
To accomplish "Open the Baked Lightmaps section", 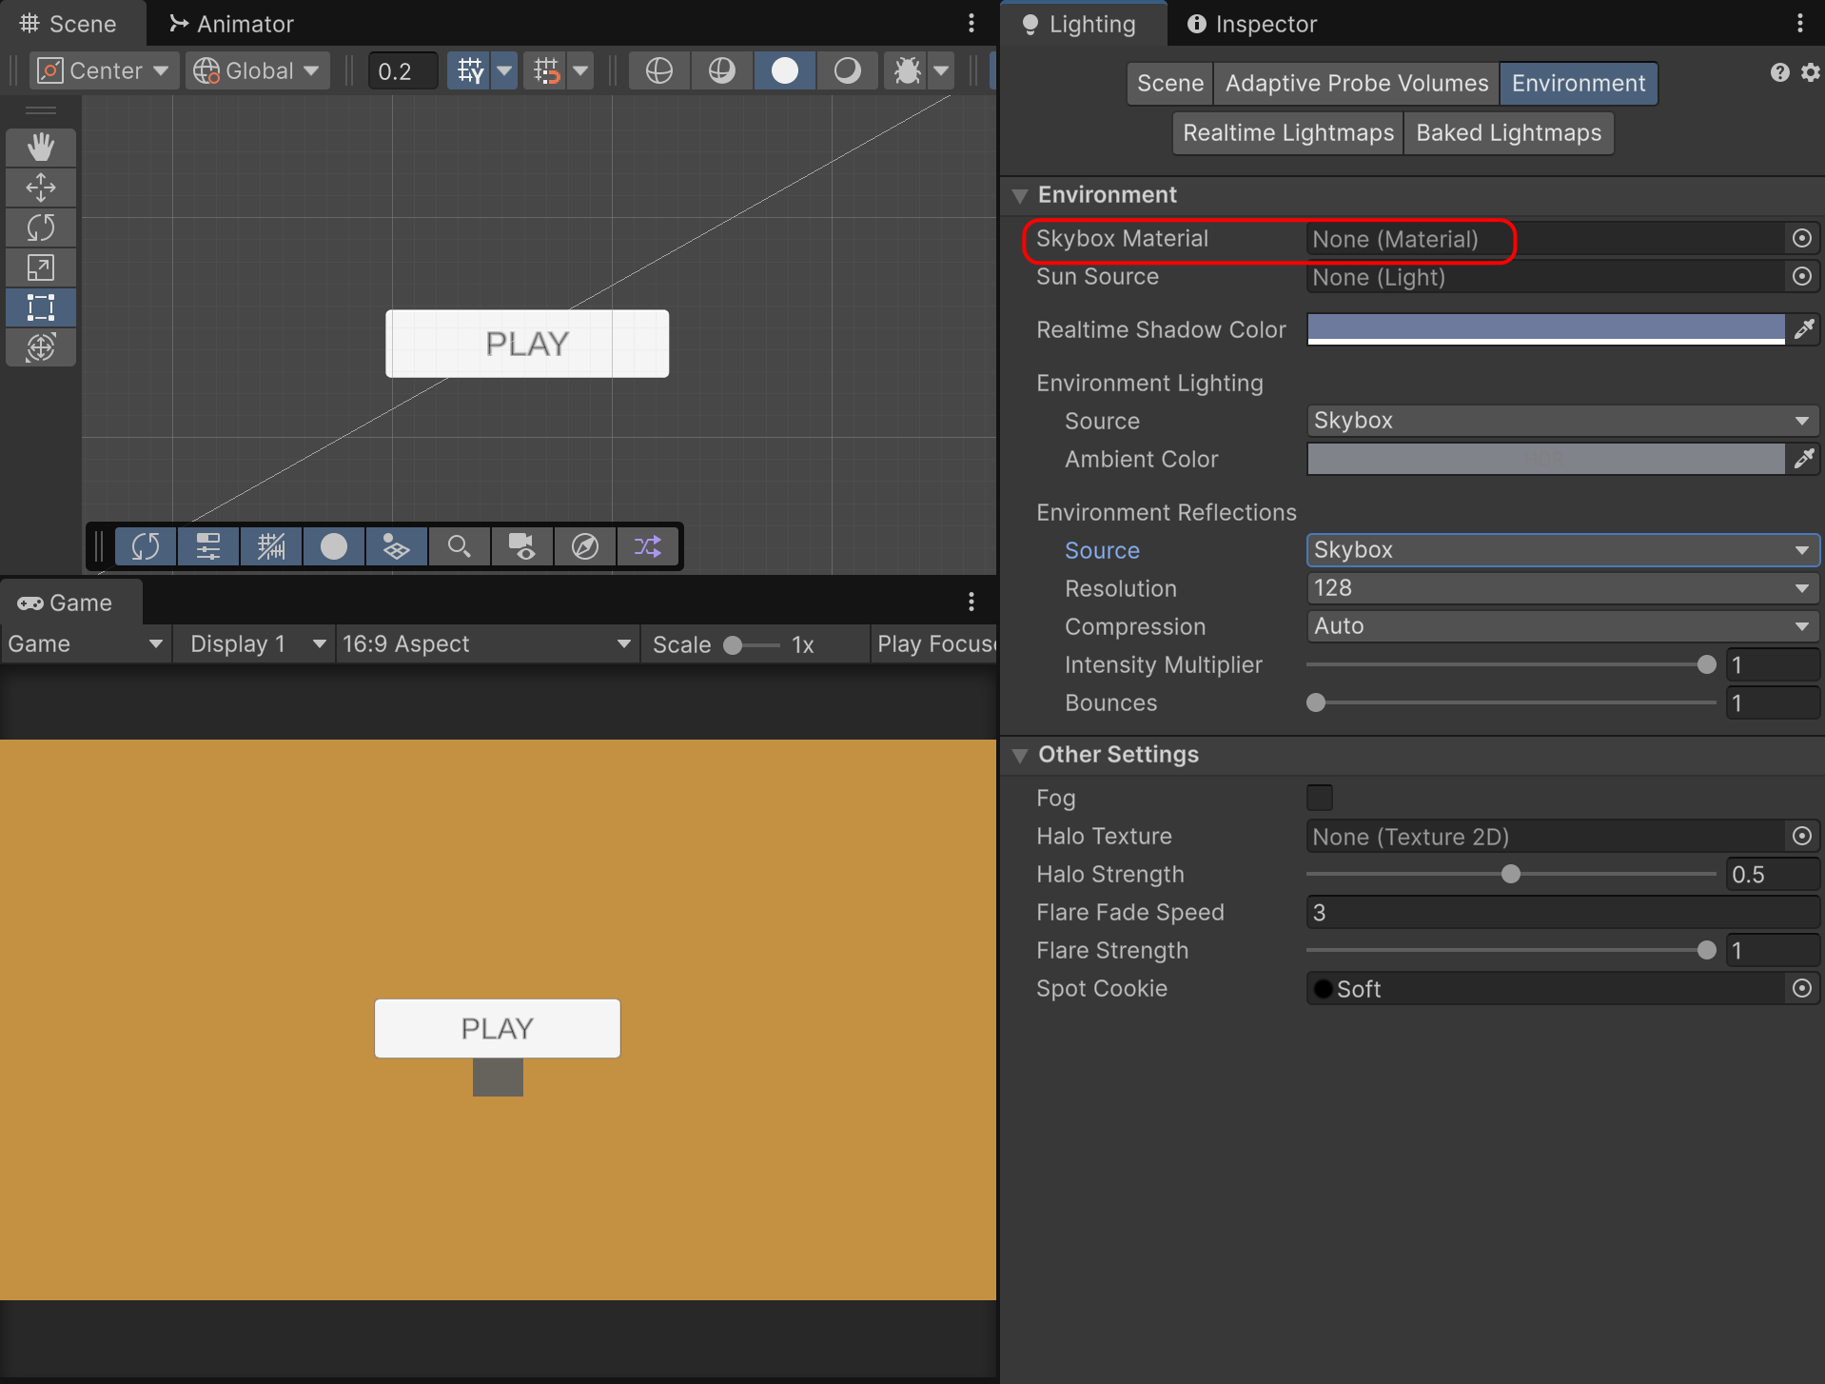I will coord(1508,132).
